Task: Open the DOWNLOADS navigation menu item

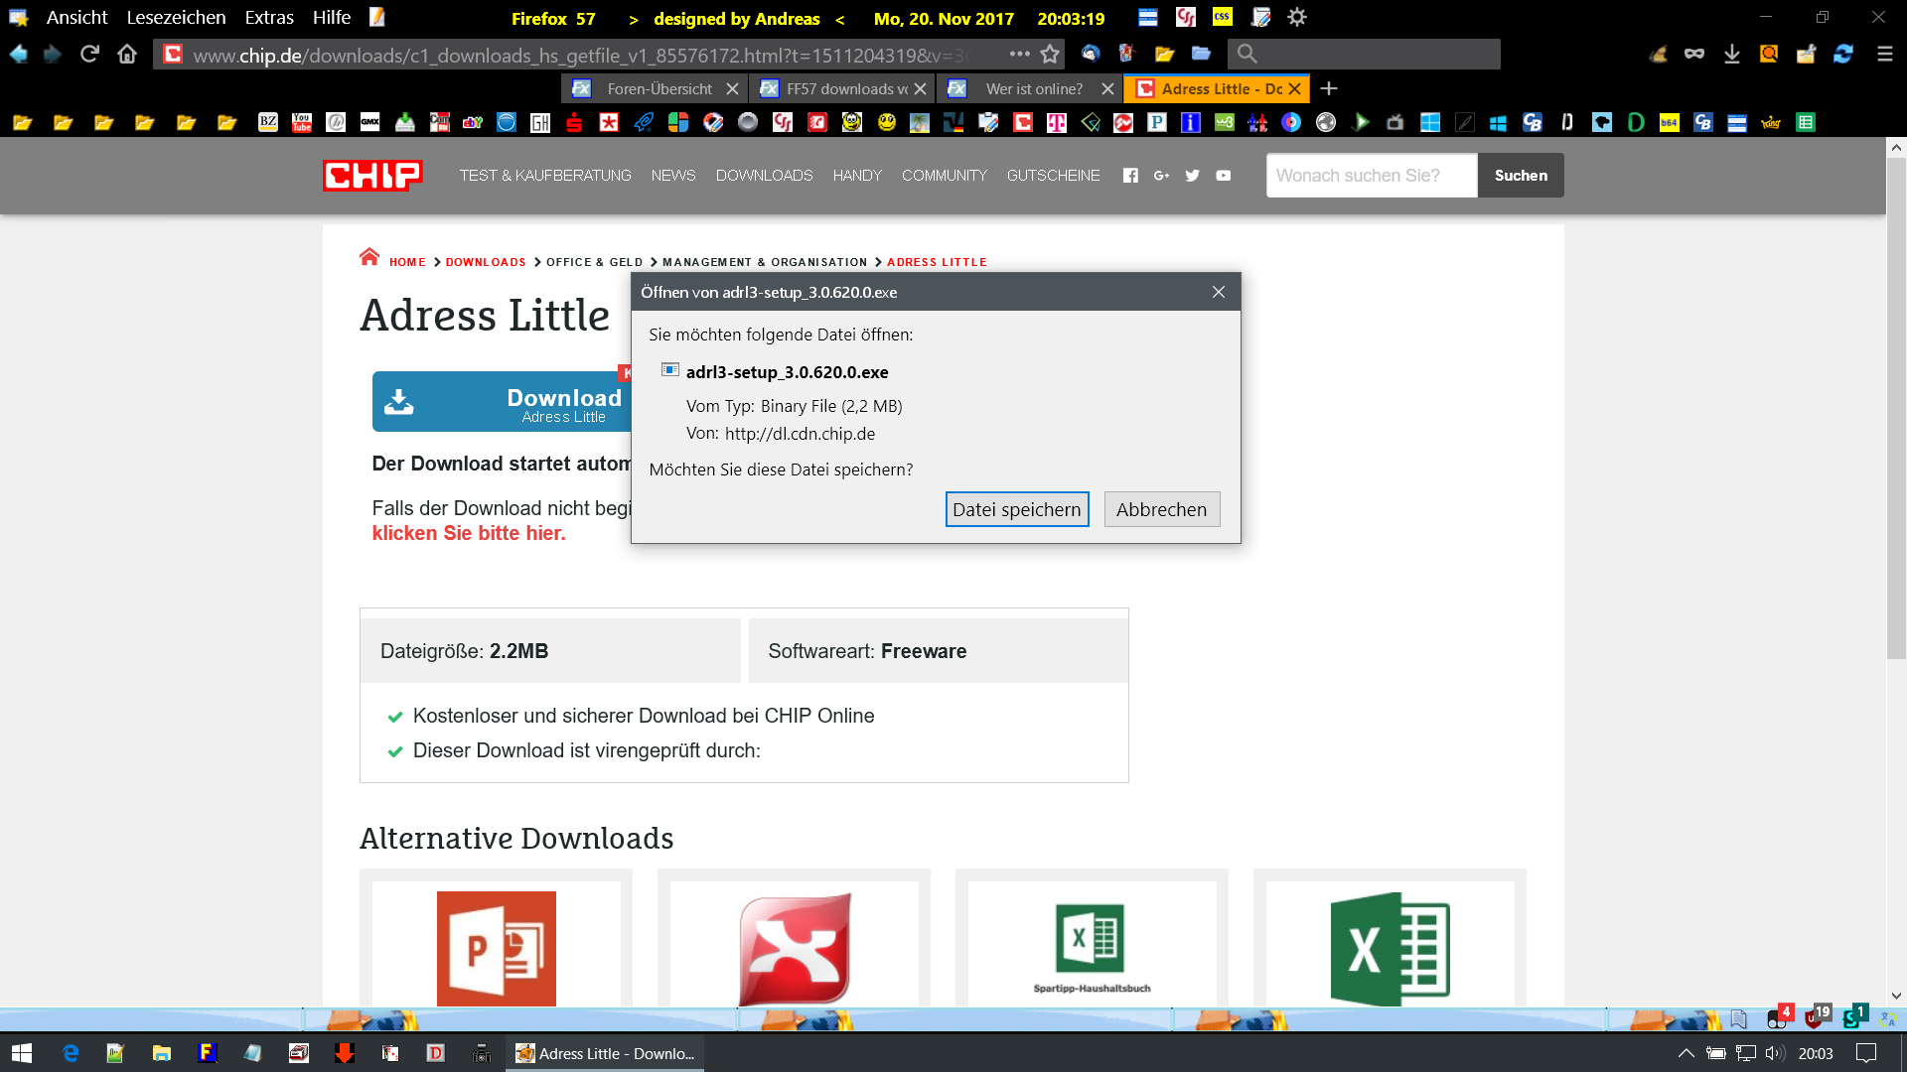Action: pos(764,176)
